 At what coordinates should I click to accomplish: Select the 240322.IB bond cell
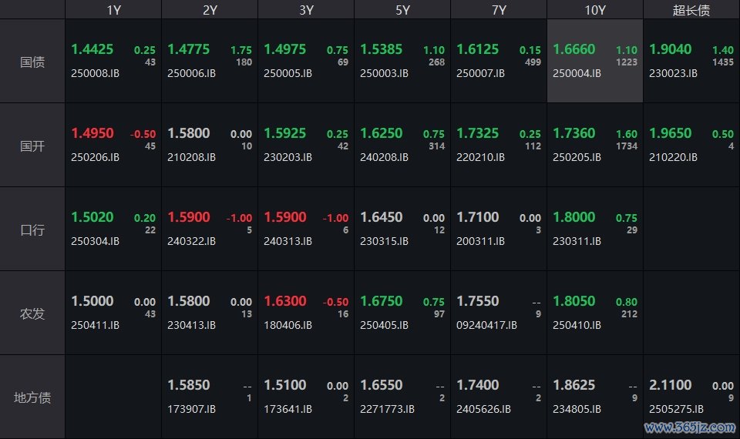click(x=210, y=230)
